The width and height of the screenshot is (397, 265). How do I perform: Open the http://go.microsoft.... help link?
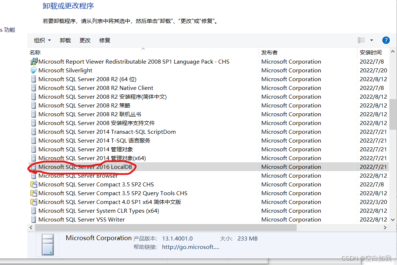point(190,247)
